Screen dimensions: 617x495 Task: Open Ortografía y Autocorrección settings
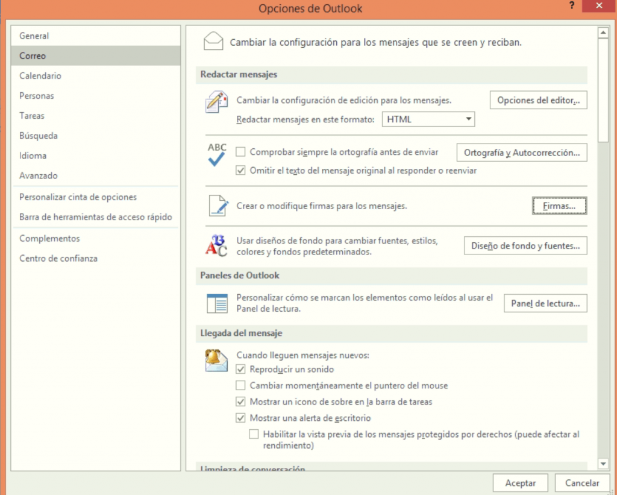(x=522, y=153)
